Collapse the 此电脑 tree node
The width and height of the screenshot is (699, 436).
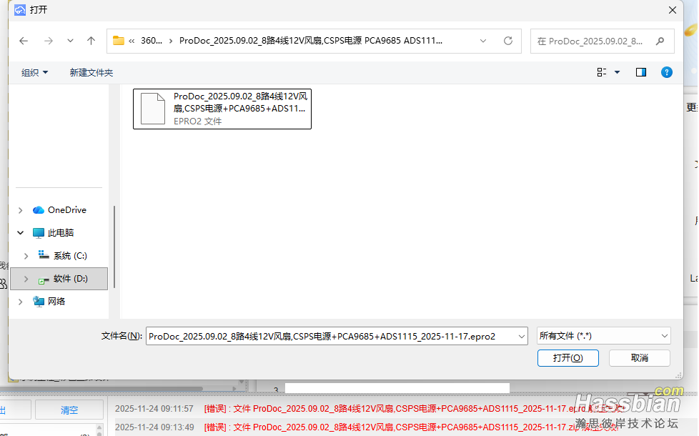19,233
